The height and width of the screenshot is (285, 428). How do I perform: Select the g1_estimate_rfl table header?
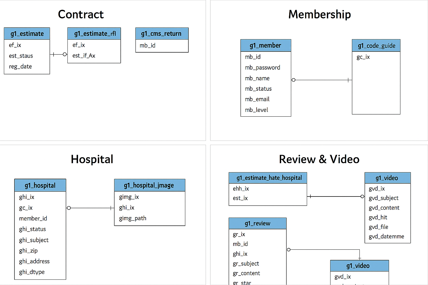[x=94, y=34]
